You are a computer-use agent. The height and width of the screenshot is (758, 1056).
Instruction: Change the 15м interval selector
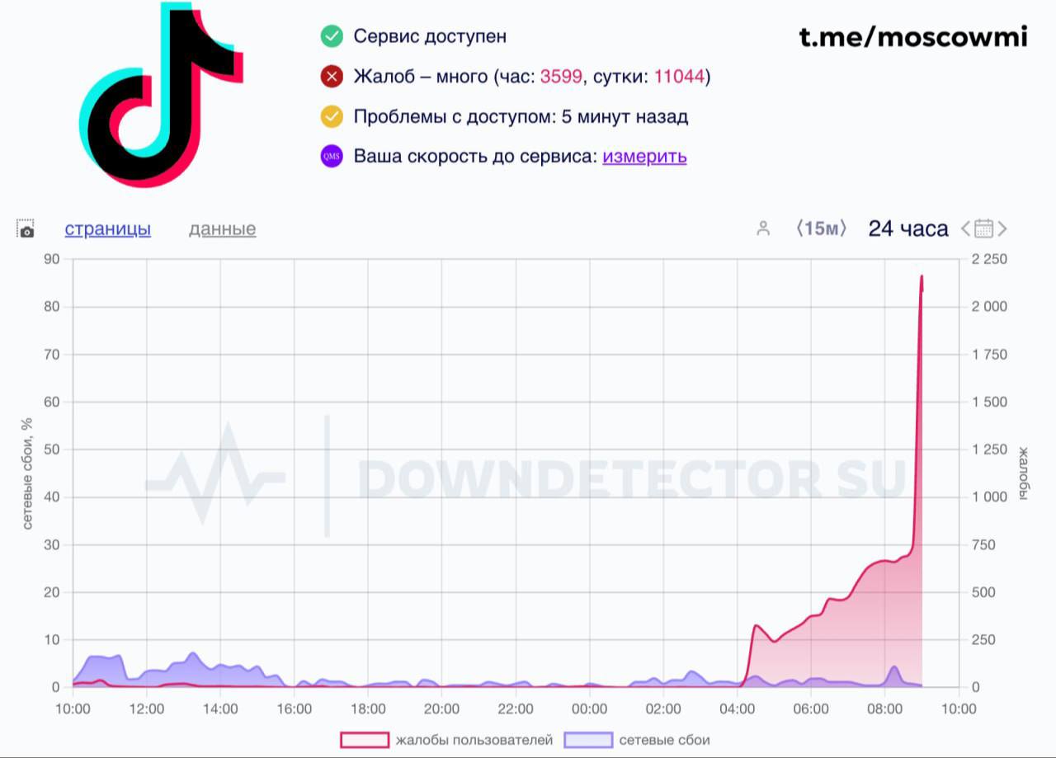coord(821,228)
